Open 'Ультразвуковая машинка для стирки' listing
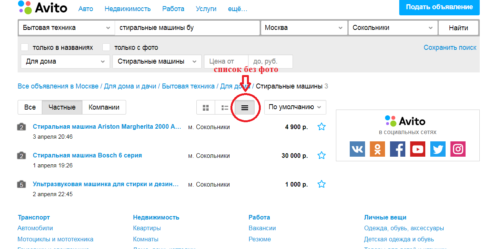 pyautogui.click(x=106, y=184)
